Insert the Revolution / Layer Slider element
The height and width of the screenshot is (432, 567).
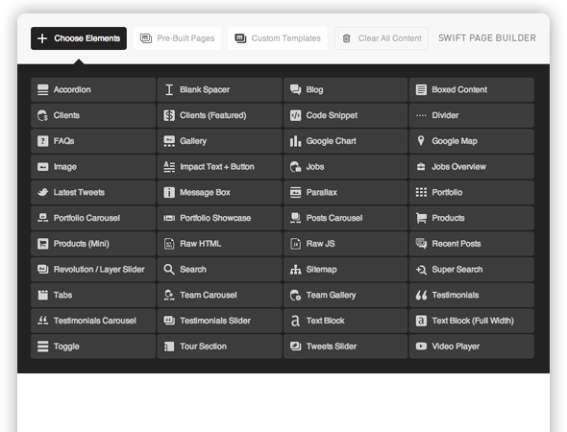coord(93,269)
